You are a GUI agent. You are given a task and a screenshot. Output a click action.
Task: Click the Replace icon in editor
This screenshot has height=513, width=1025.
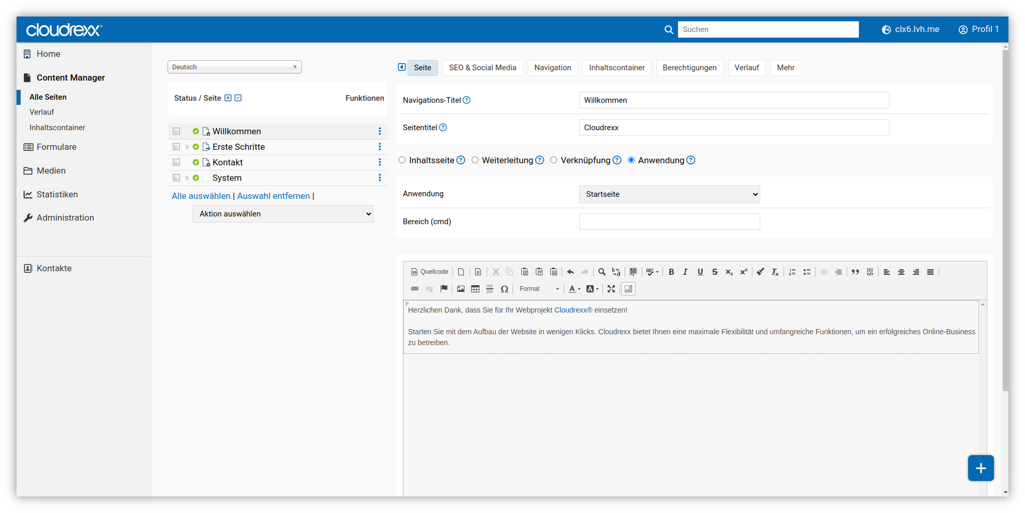[x=616, y=272]
